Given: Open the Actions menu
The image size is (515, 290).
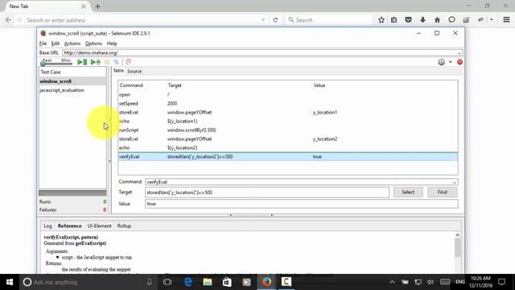Looking at the screenshot, I should [72, 43].
